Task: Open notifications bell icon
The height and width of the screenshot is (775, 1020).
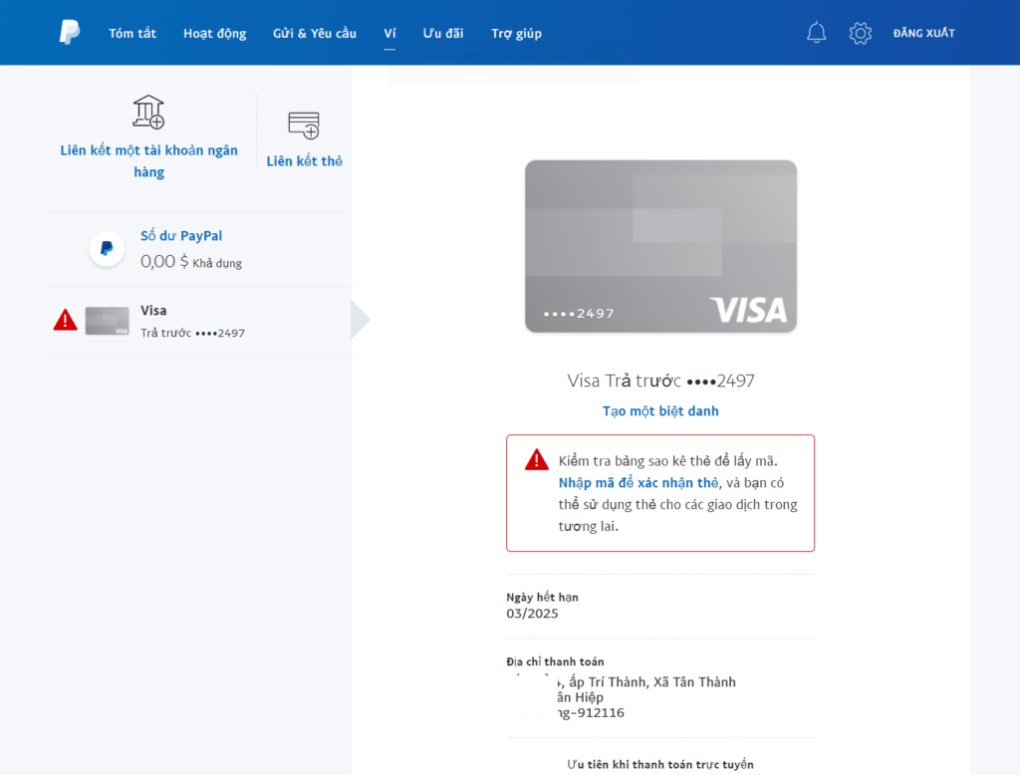Action: pyautogui.click(x=816, y=33)
